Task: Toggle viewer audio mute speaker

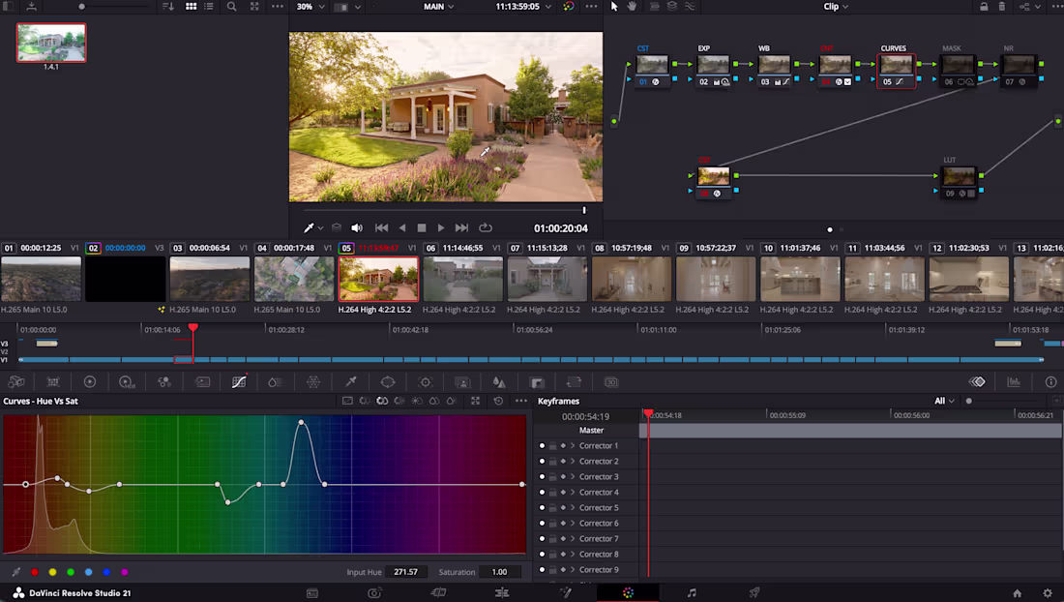Action: pyautogui.click(x=356, y=228)
